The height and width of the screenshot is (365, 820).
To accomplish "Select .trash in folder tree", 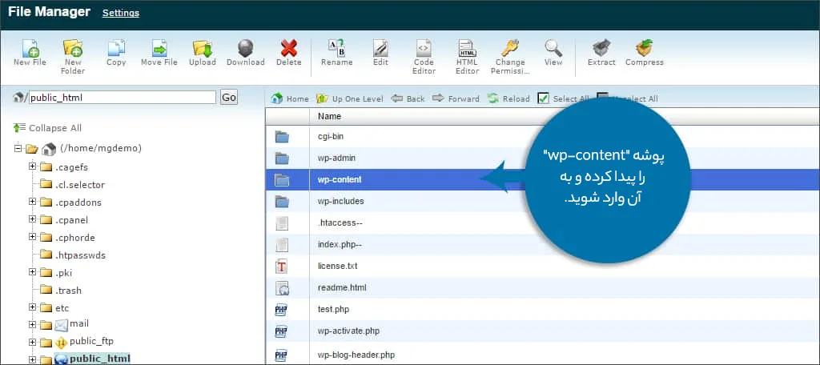I will pos(68,291).
